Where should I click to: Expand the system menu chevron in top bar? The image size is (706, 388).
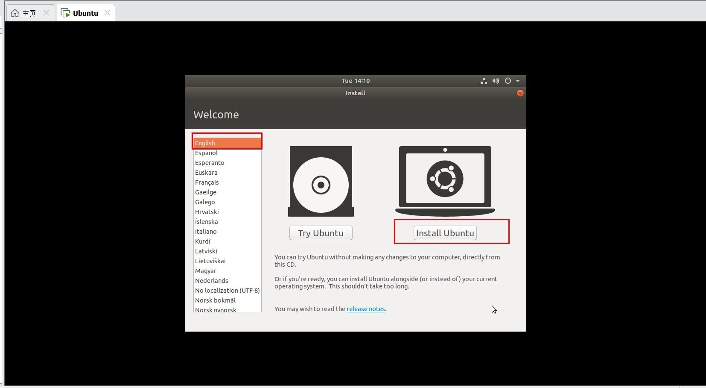[x=518, y=80]
